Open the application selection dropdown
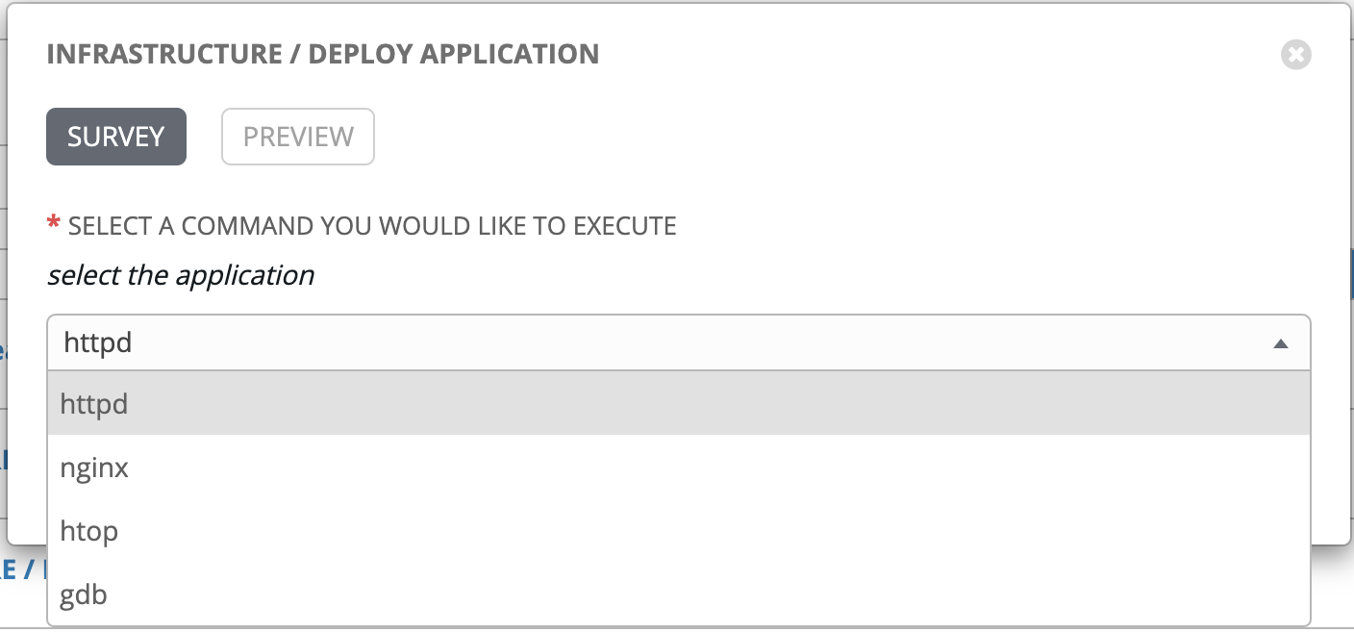The width and height of the screenshot is (1354, 633). tap(673, 342)
